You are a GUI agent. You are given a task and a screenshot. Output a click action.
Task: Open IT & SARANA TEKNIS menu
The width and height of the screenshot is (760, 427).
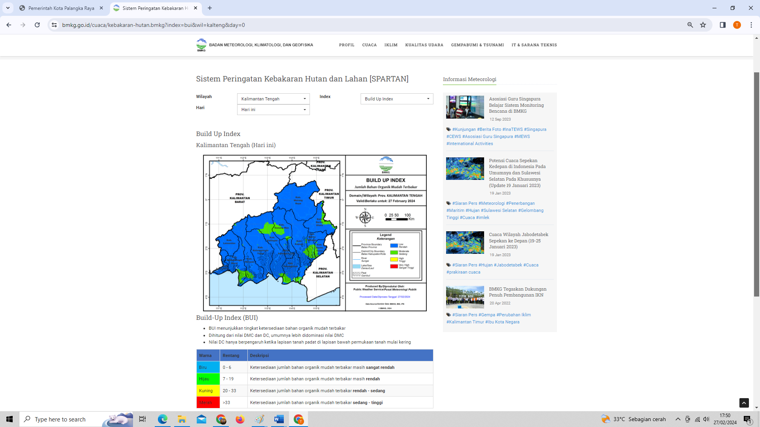coord(534,45)
